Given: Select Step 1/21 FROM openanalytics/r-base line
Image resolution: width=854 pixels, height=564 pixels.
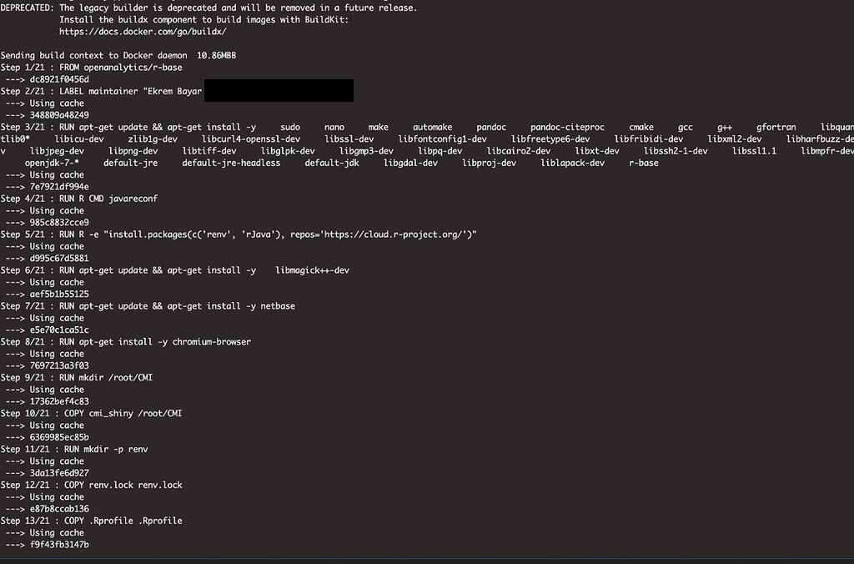Looking at the screenshot, I should pos(92,68).
